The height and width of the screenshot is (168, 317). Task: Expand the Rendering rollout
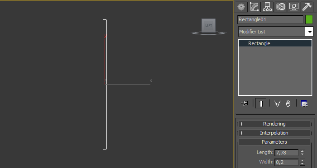[274, 124]
